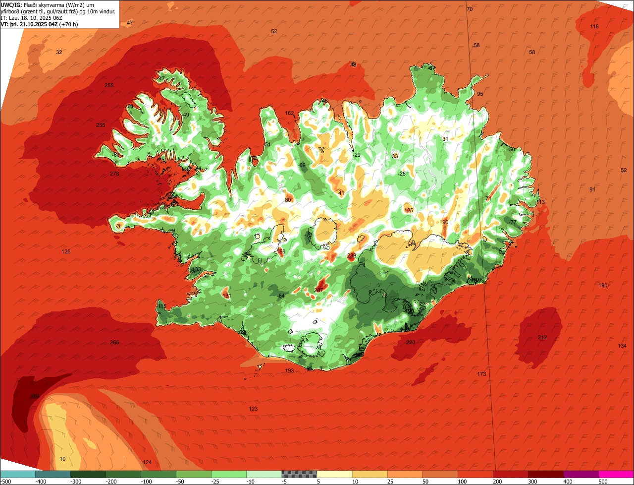This screenshot has width=634, height=485.
Task: Pick the red legend swatch between 200 and 300
Action: (x=510, y=474)
